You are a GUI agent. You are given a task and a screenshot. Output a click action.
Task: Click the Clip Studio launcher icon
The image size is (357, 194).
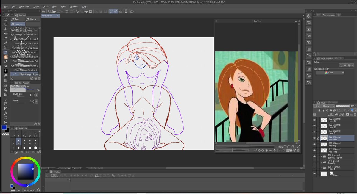click(43, 11)
